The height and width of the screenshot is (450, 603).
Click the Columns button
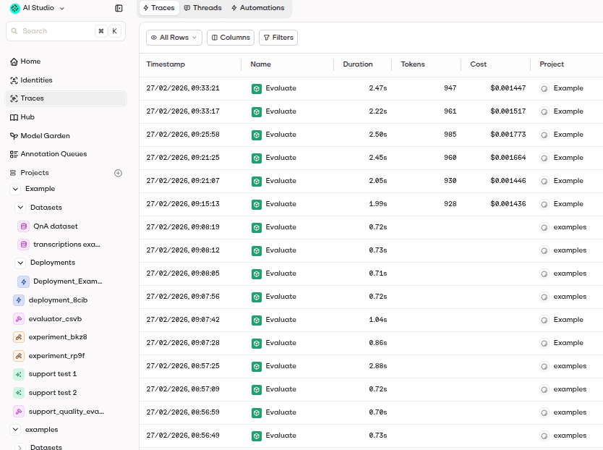(x=230, y=38)
